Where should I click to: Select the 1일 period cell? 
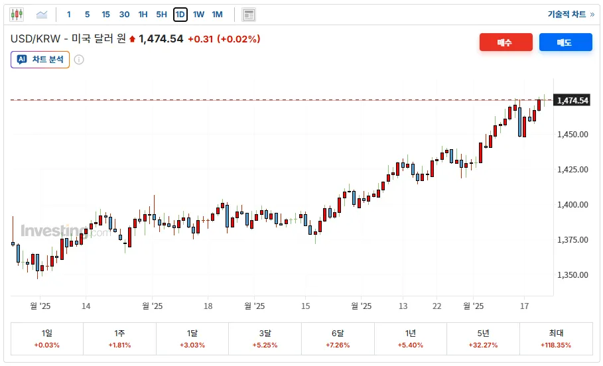[47, 339]
